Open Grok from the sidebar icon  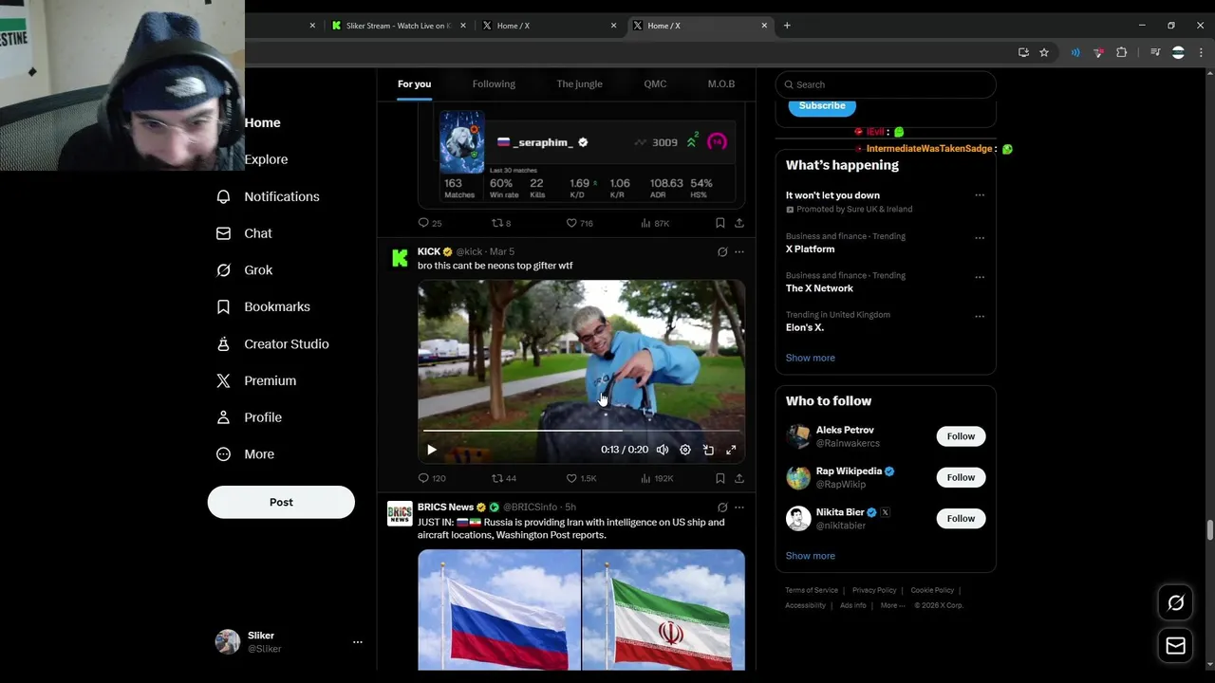(223, 270)
